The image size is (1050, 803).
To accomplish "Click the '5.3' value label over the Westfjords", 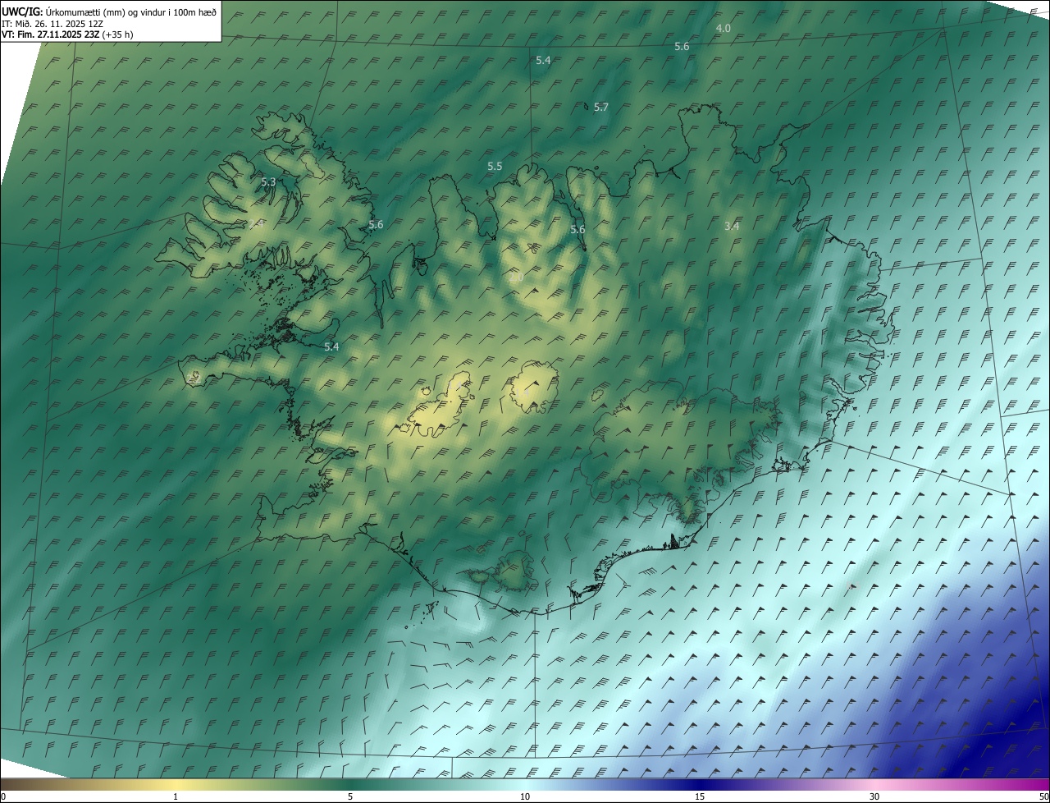I will pos(268,181).
